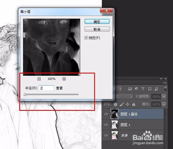This screenshot has width=173, height=149.
Task: Filter layers by type (T) icon
Action: [143, 89]
